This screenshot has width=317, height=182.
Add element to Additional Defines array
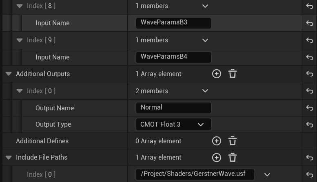coord(217,141)
